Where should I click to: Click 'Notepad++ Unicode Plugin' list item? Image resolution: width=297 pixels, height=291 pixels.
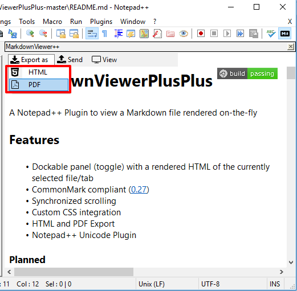pyautogui.click(x=84, y=235)
